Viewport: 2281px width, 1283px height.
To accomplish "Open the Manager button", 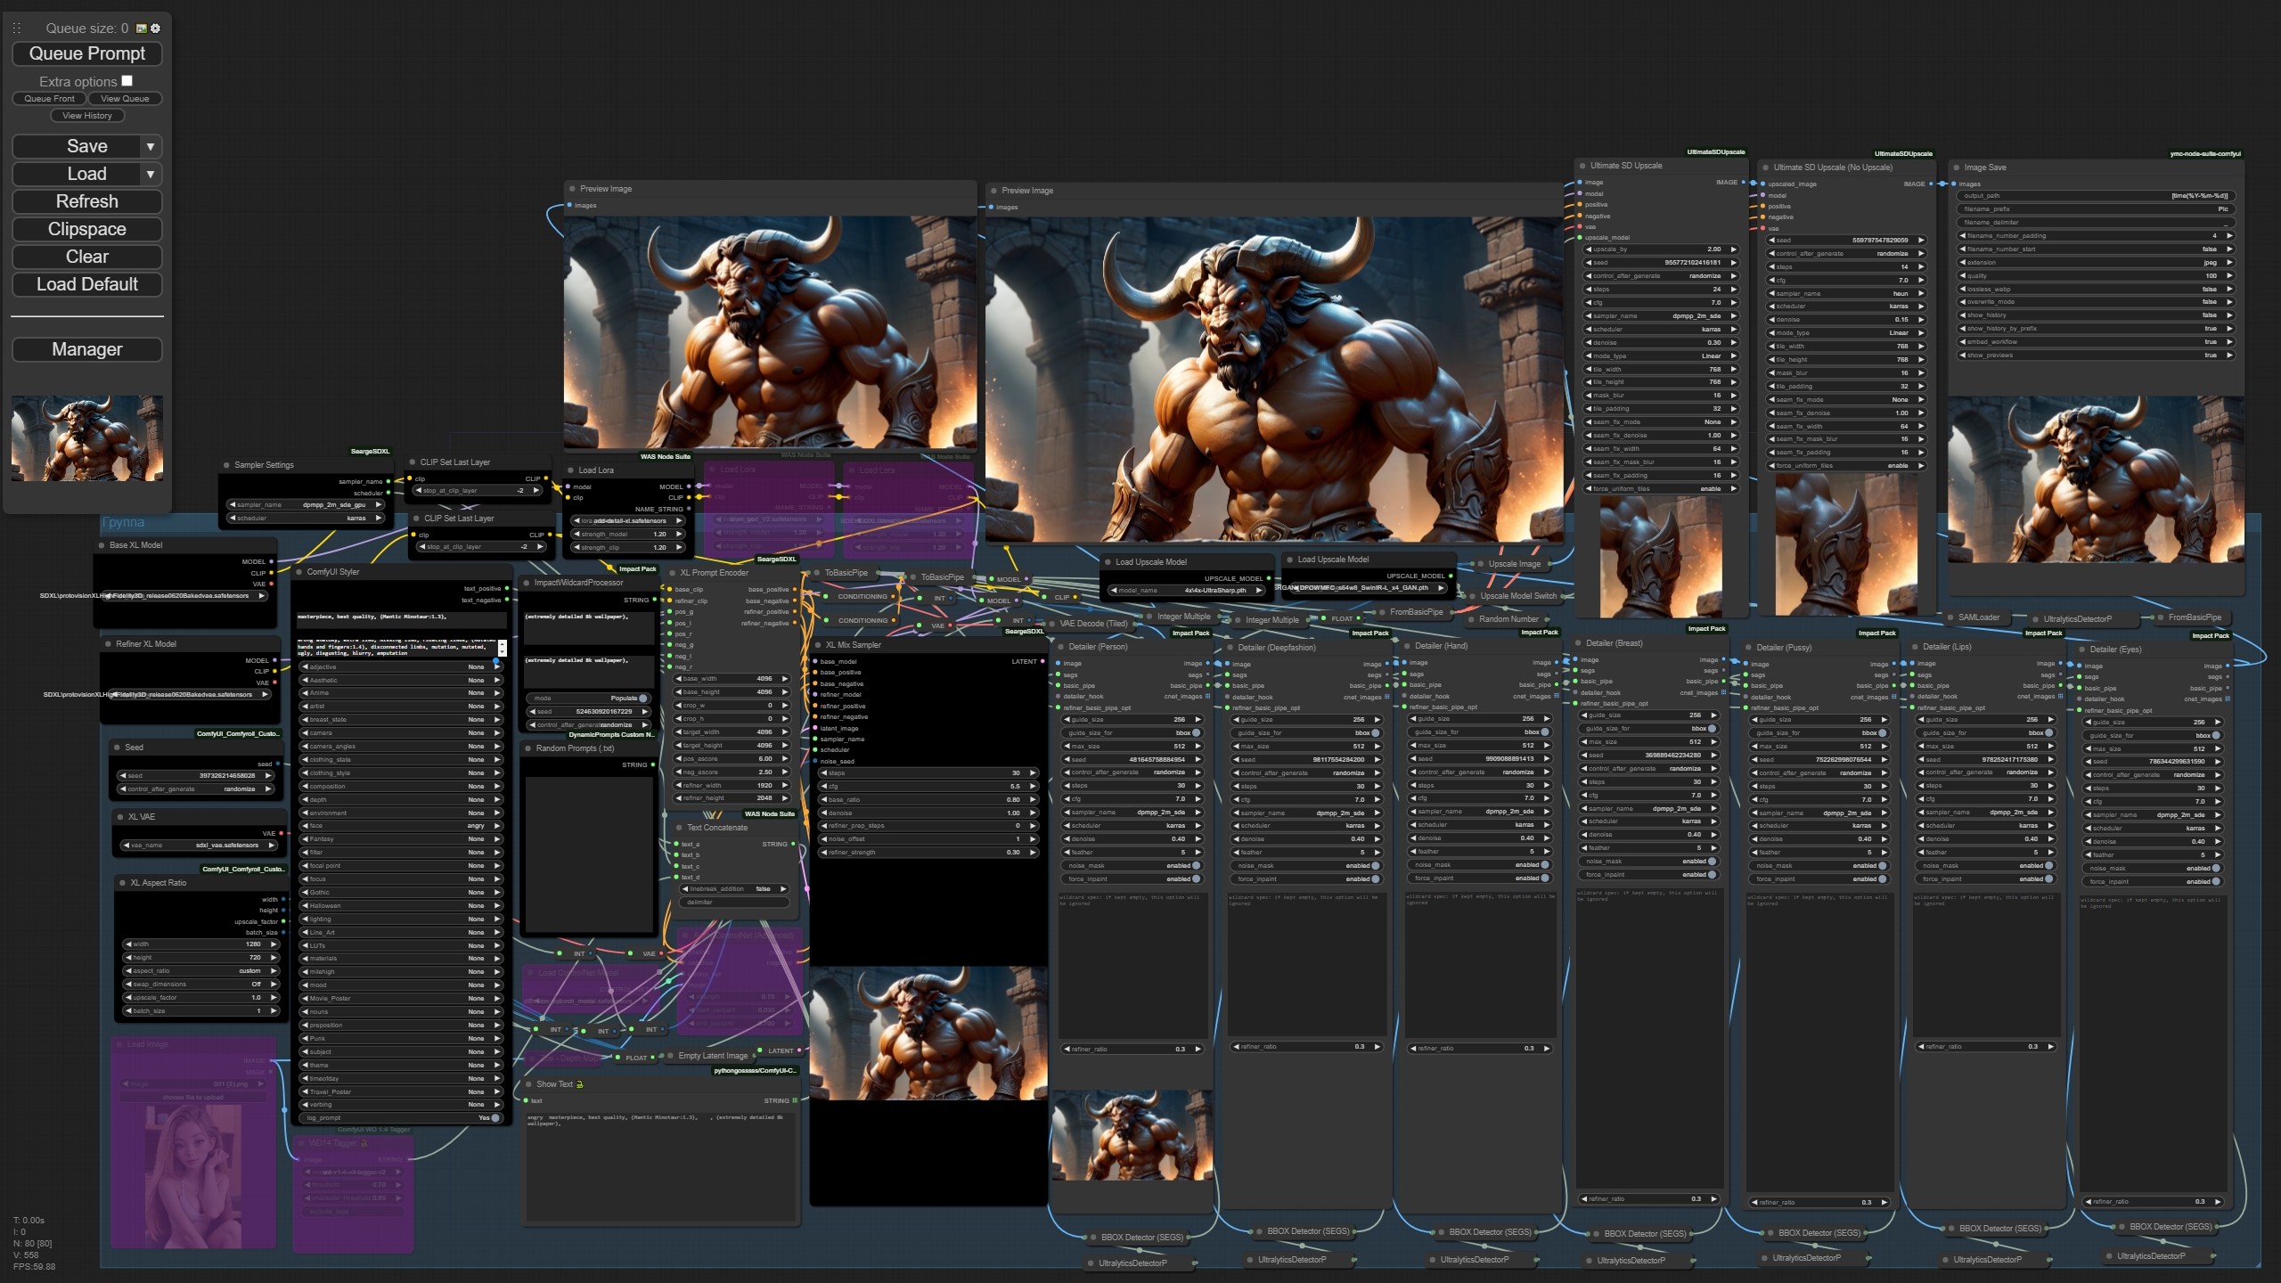I will click(87, 349).
